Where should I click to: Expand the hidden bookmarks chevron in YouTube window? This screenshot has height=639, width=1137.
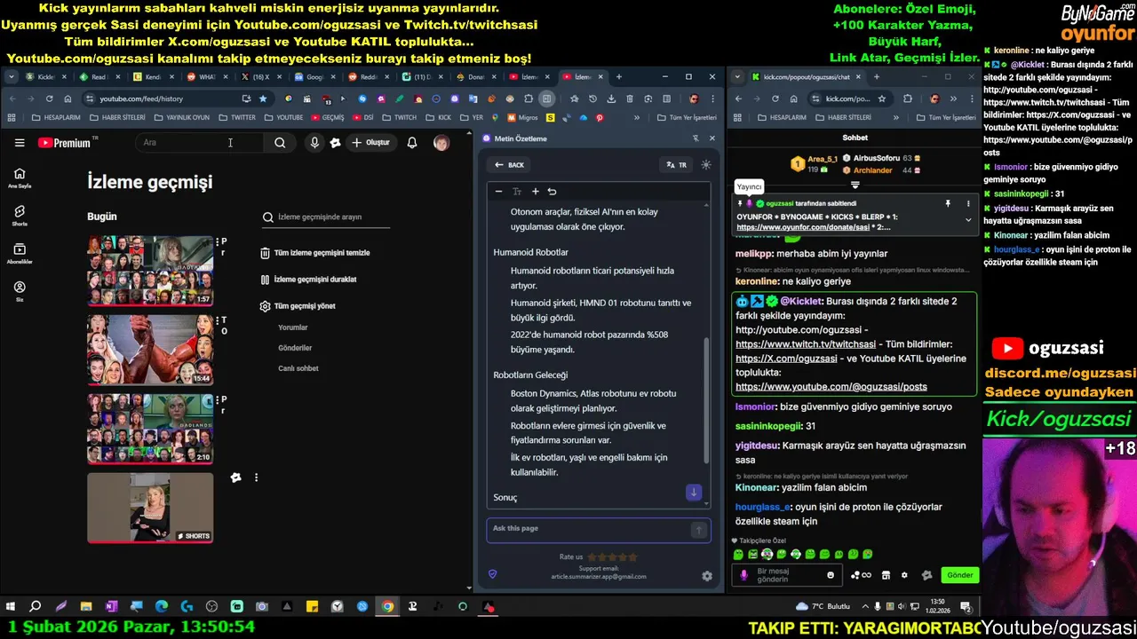click(636, 117)
